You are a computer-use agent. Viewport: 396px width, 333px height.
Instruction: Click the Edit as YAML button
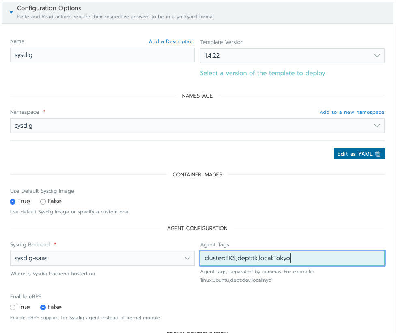point(359,154)
